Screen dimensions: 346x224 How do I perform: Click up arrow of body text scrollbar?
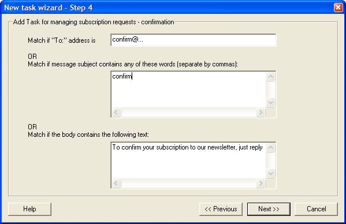click(271, 147)
